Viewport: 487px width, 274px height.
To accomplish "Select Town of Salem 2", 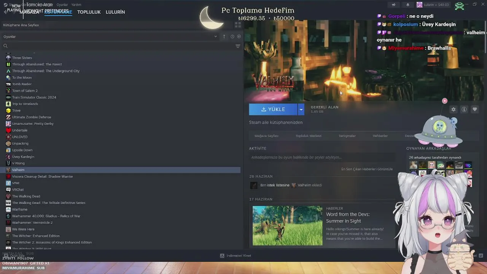I will tap(25, 91).
